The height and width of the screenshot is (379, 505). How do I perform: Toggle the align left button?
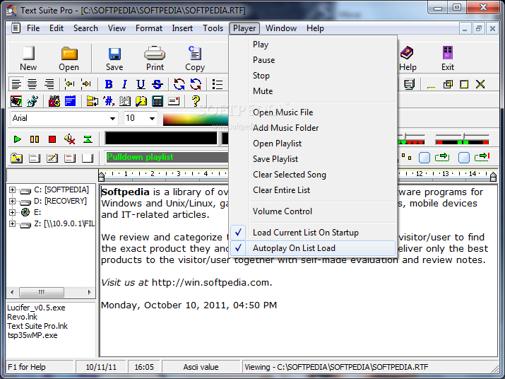click(x=16, y=84)
